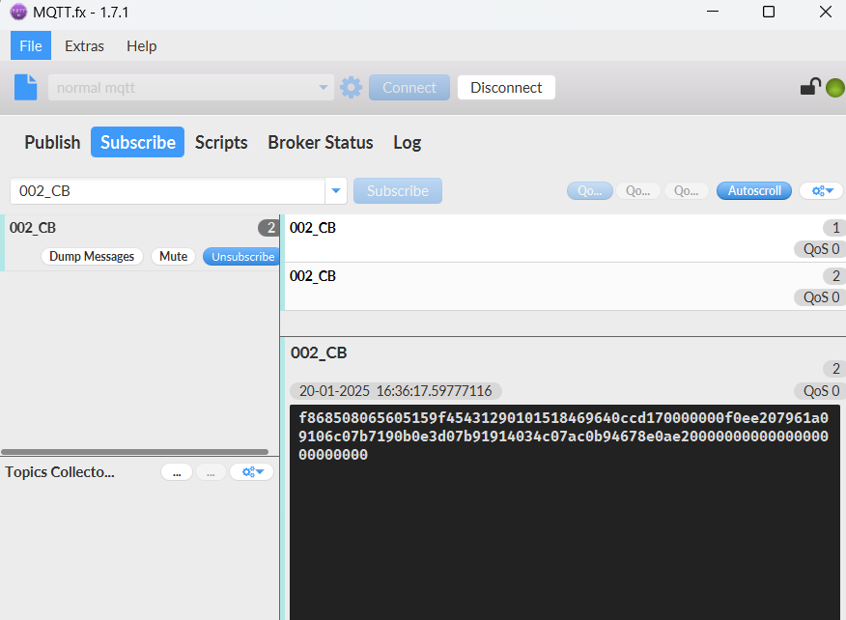846x620 pixels.
Task: Toggle the Autoscroll button
Action: pos(753,190)
